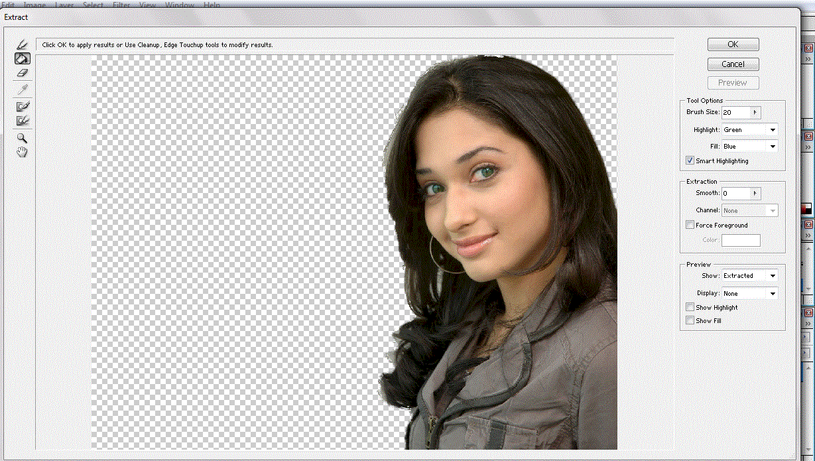
Task: Enable the Force Foreground checkbox
Action: pos(690,225)
